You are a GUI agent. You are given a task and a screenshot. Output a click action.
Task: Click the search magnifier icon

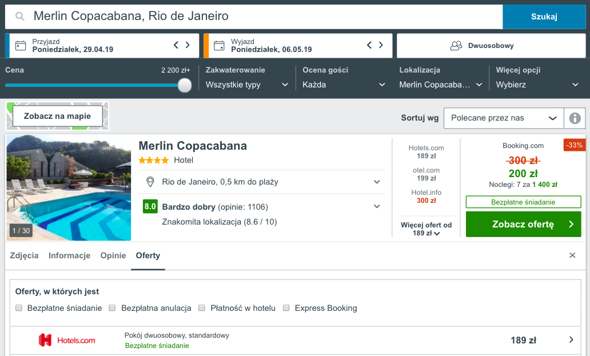tap(20, 16)
